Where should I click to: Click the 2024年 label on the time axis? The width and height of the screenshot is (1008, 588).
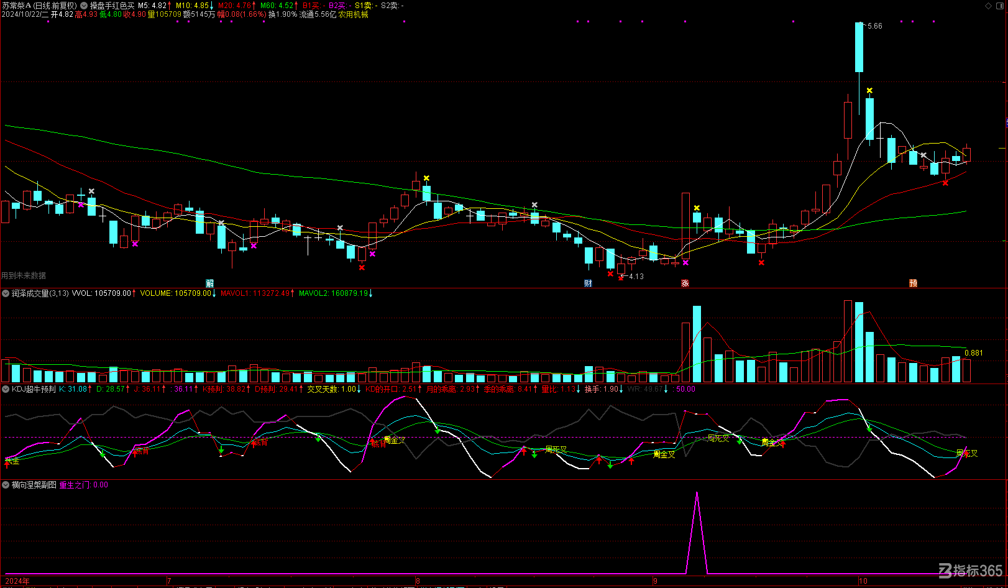(17, 581)
